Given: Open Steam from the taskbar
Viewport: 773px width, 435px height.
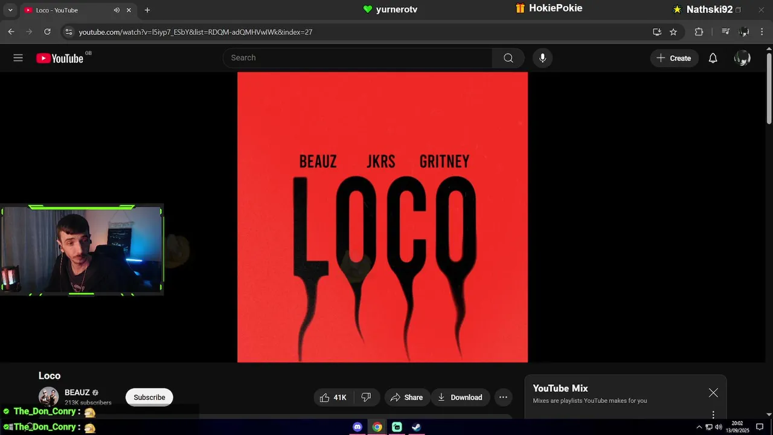Looking at the screenshot, I should click(x=416, y=427).
